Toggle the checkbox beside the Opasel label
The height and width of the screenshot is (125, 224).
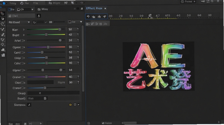coord(22,47)
